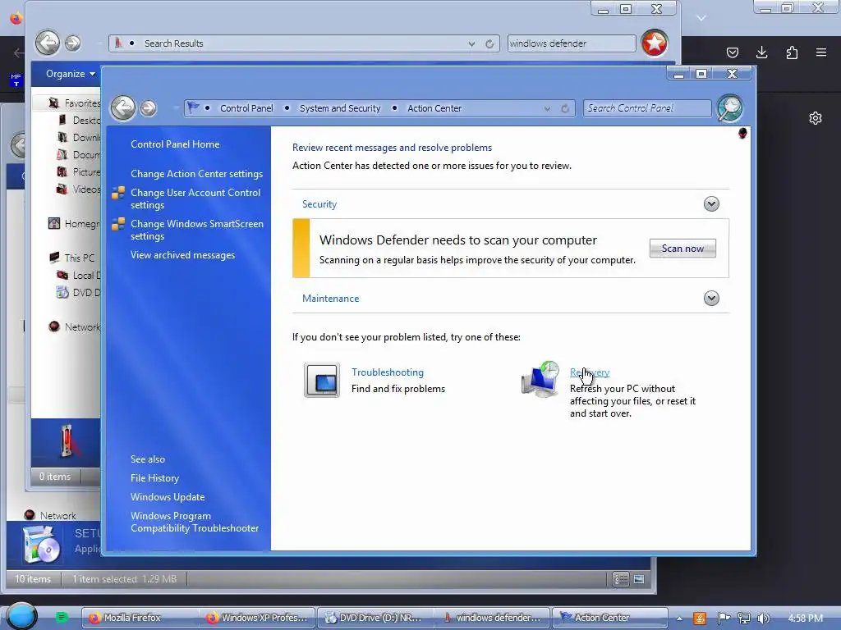
Task: Click the Scan now button
Action: coord(682,248)
